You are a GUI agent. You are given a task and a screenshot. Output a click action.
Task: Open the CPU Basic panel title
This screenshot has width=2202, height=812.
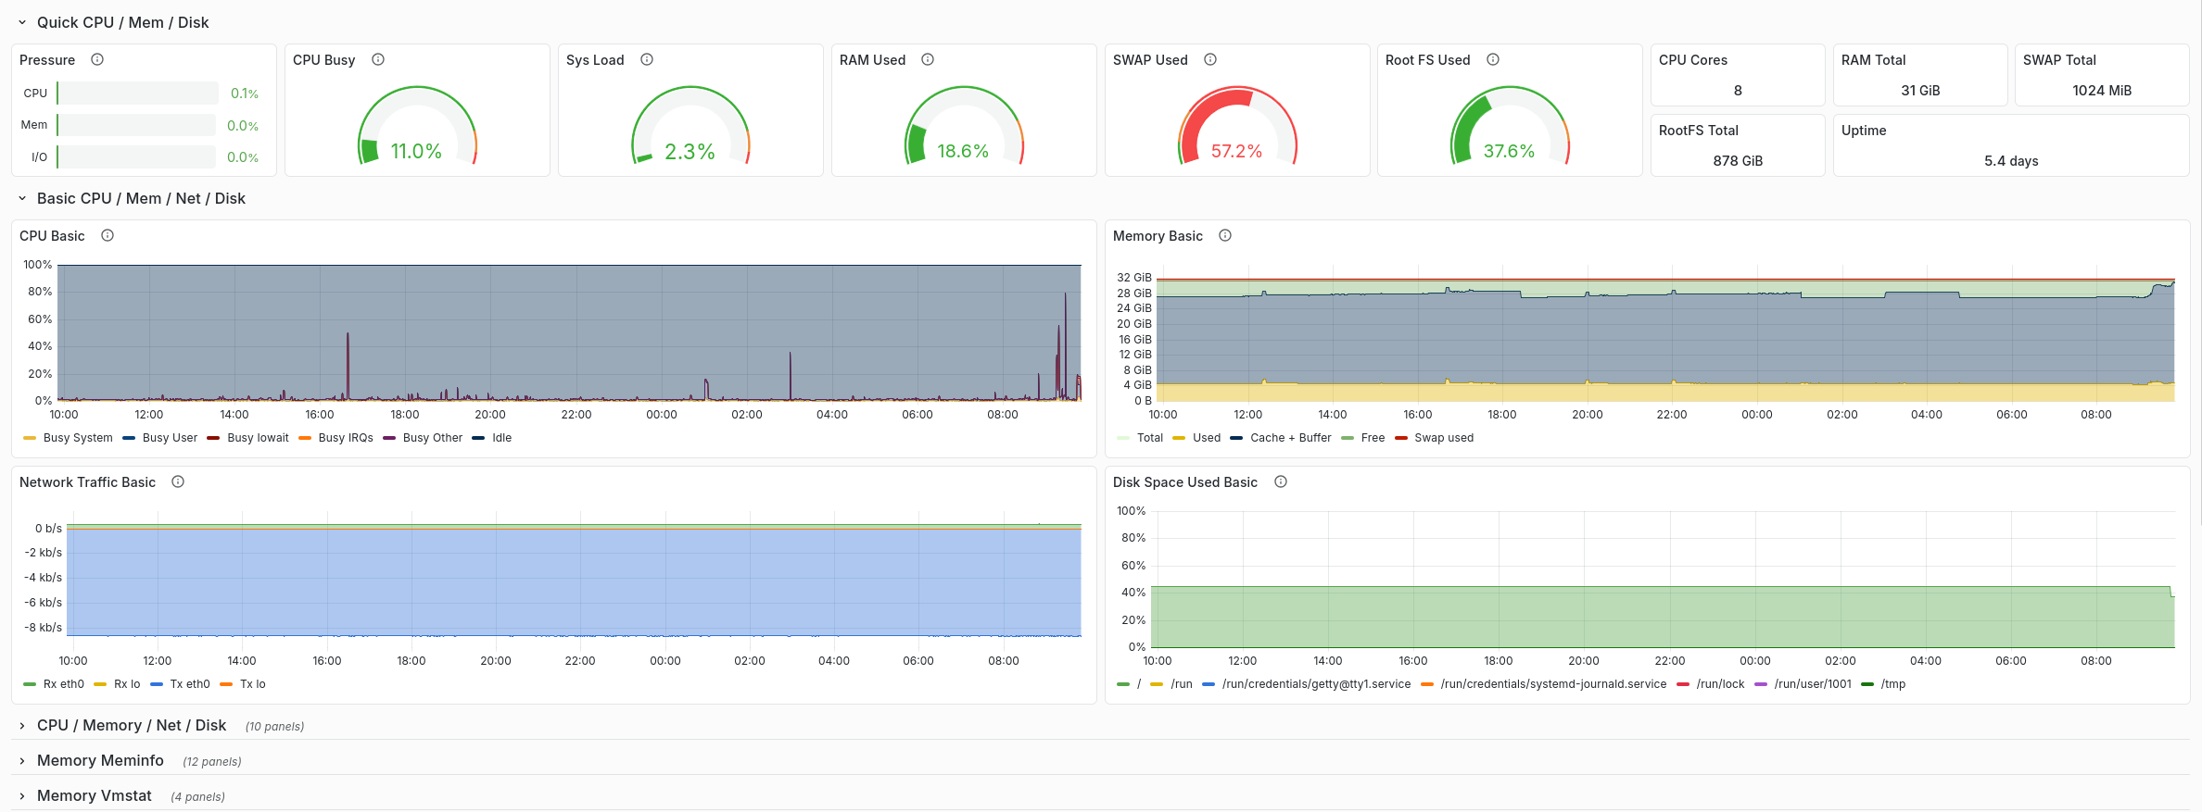(x=52, y=236)
